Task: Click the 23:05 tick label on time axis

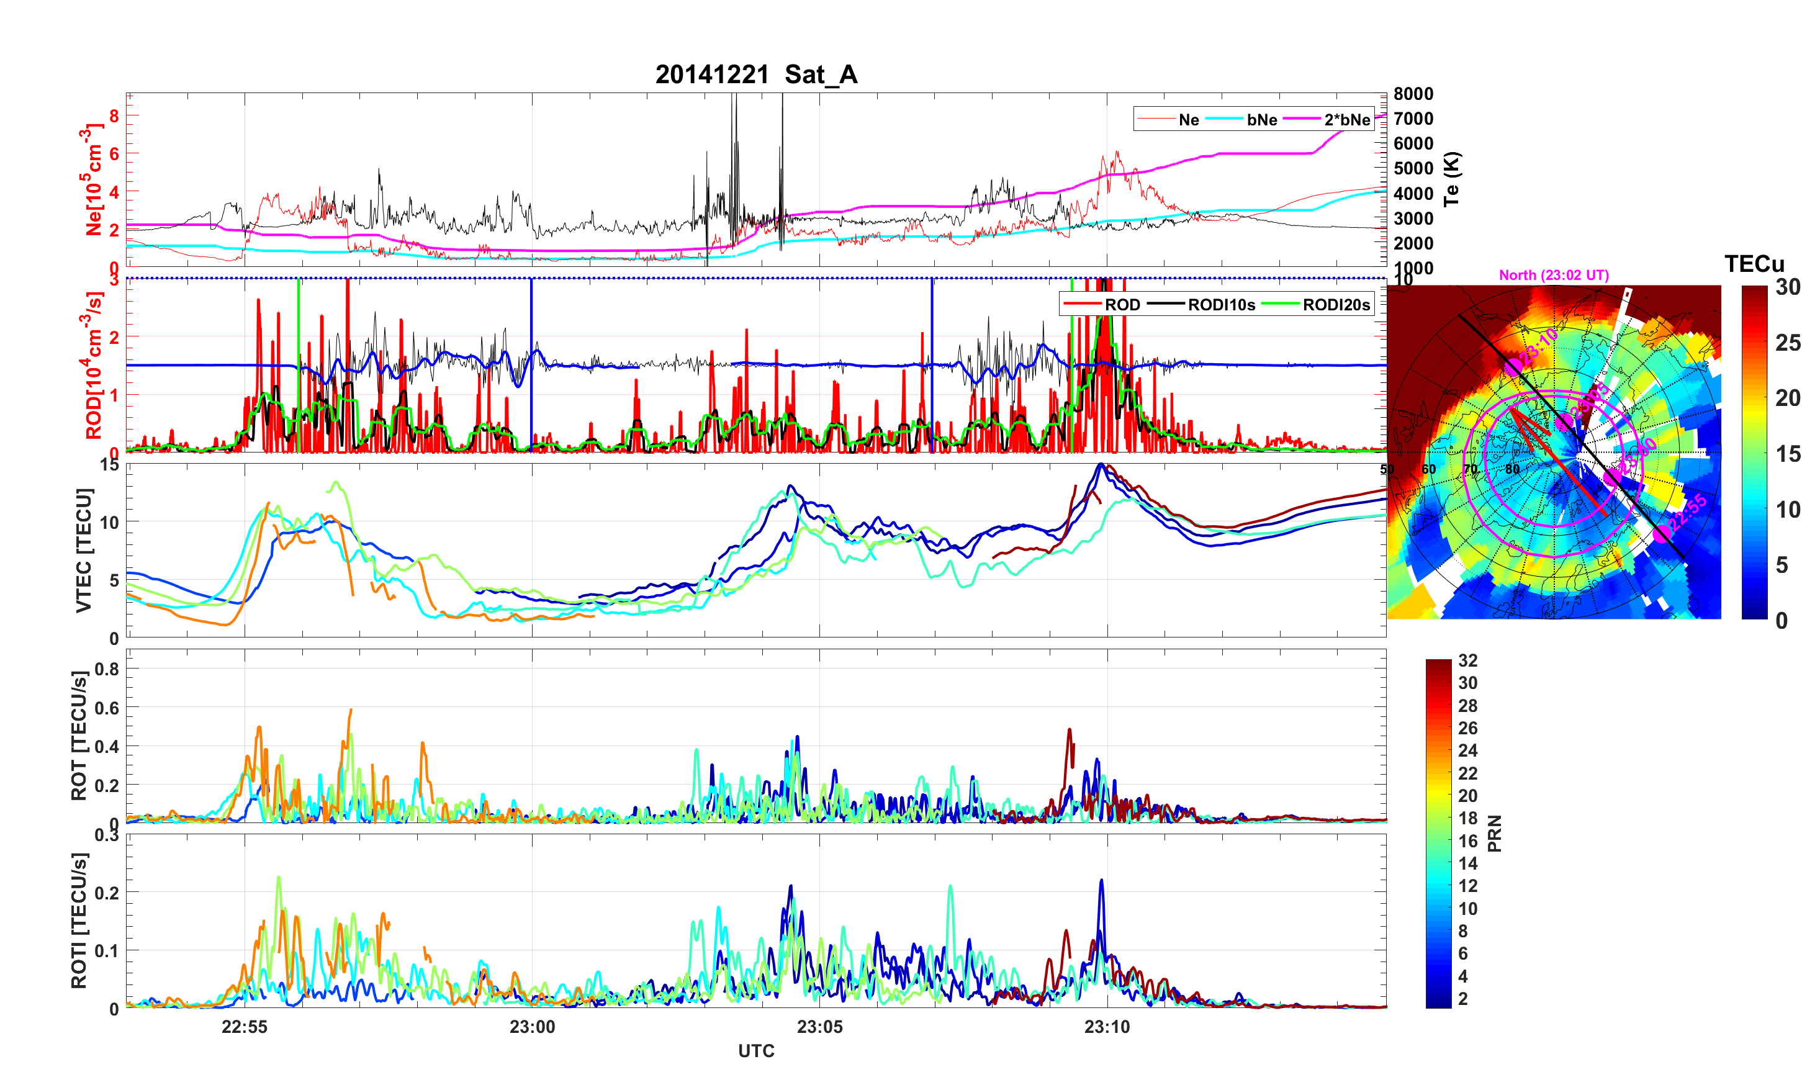Action: click(x=819, y=1027)
